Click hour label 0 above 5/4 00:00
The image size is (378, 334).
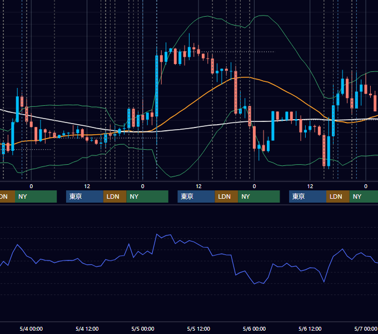[31, 186]
